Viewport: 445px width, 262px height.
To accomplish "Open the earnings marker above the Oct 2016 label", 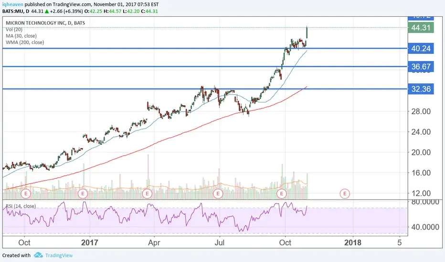I will click(26, 194).
